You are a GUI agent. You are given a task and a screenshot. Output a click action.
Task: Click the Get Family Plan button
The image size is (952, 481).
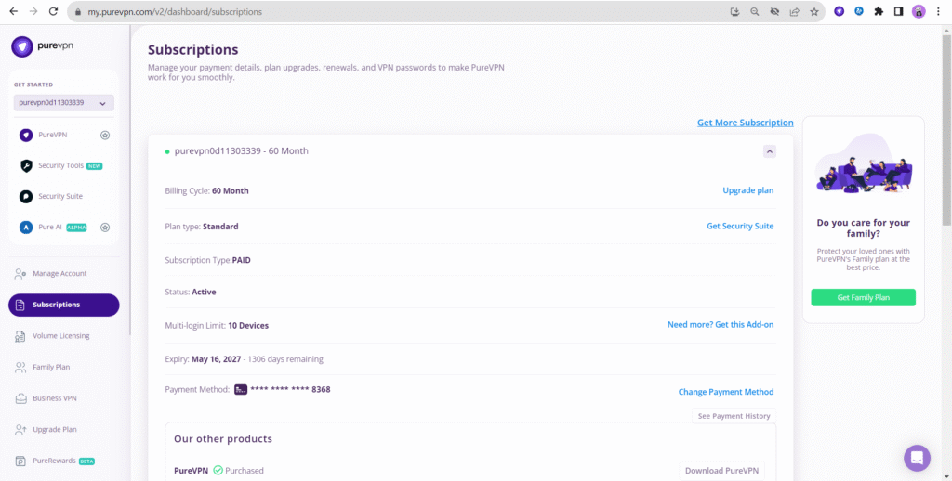pos(863,297)
